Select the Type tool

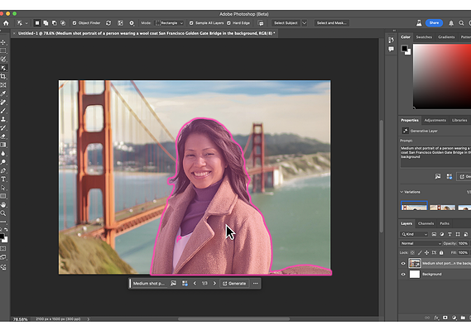click(3, 179)
